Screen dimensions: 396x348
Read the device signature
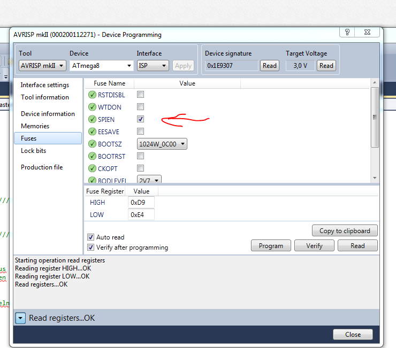(270, 66)
